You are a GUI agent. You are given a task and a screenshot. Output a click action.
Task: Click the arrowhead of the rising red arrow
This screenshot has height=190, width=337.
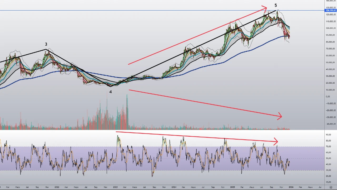tap(265, 8)
